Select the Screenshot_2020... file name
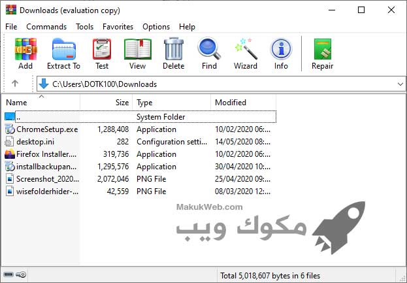The height and width of the screenshot is (283, 407). click(48, 179)
